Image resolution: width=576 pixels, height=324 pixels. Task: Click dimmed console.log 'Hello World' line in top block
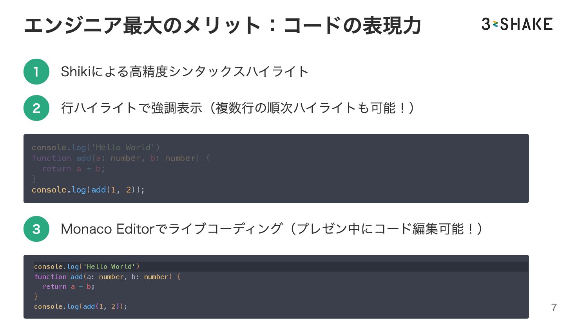[x=96, y=148]
